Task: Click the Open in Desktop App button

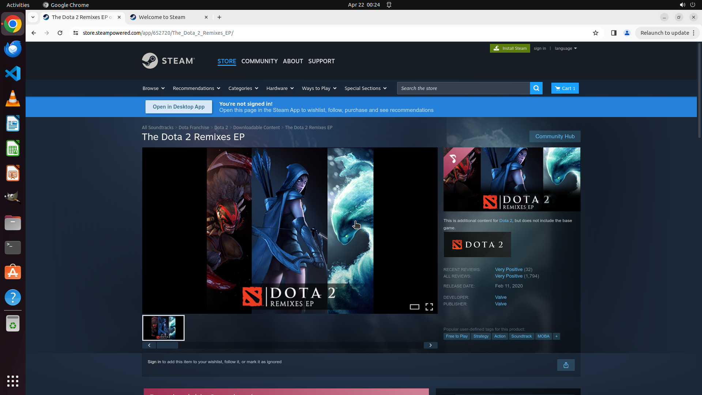Action: [x=178, y=107]
